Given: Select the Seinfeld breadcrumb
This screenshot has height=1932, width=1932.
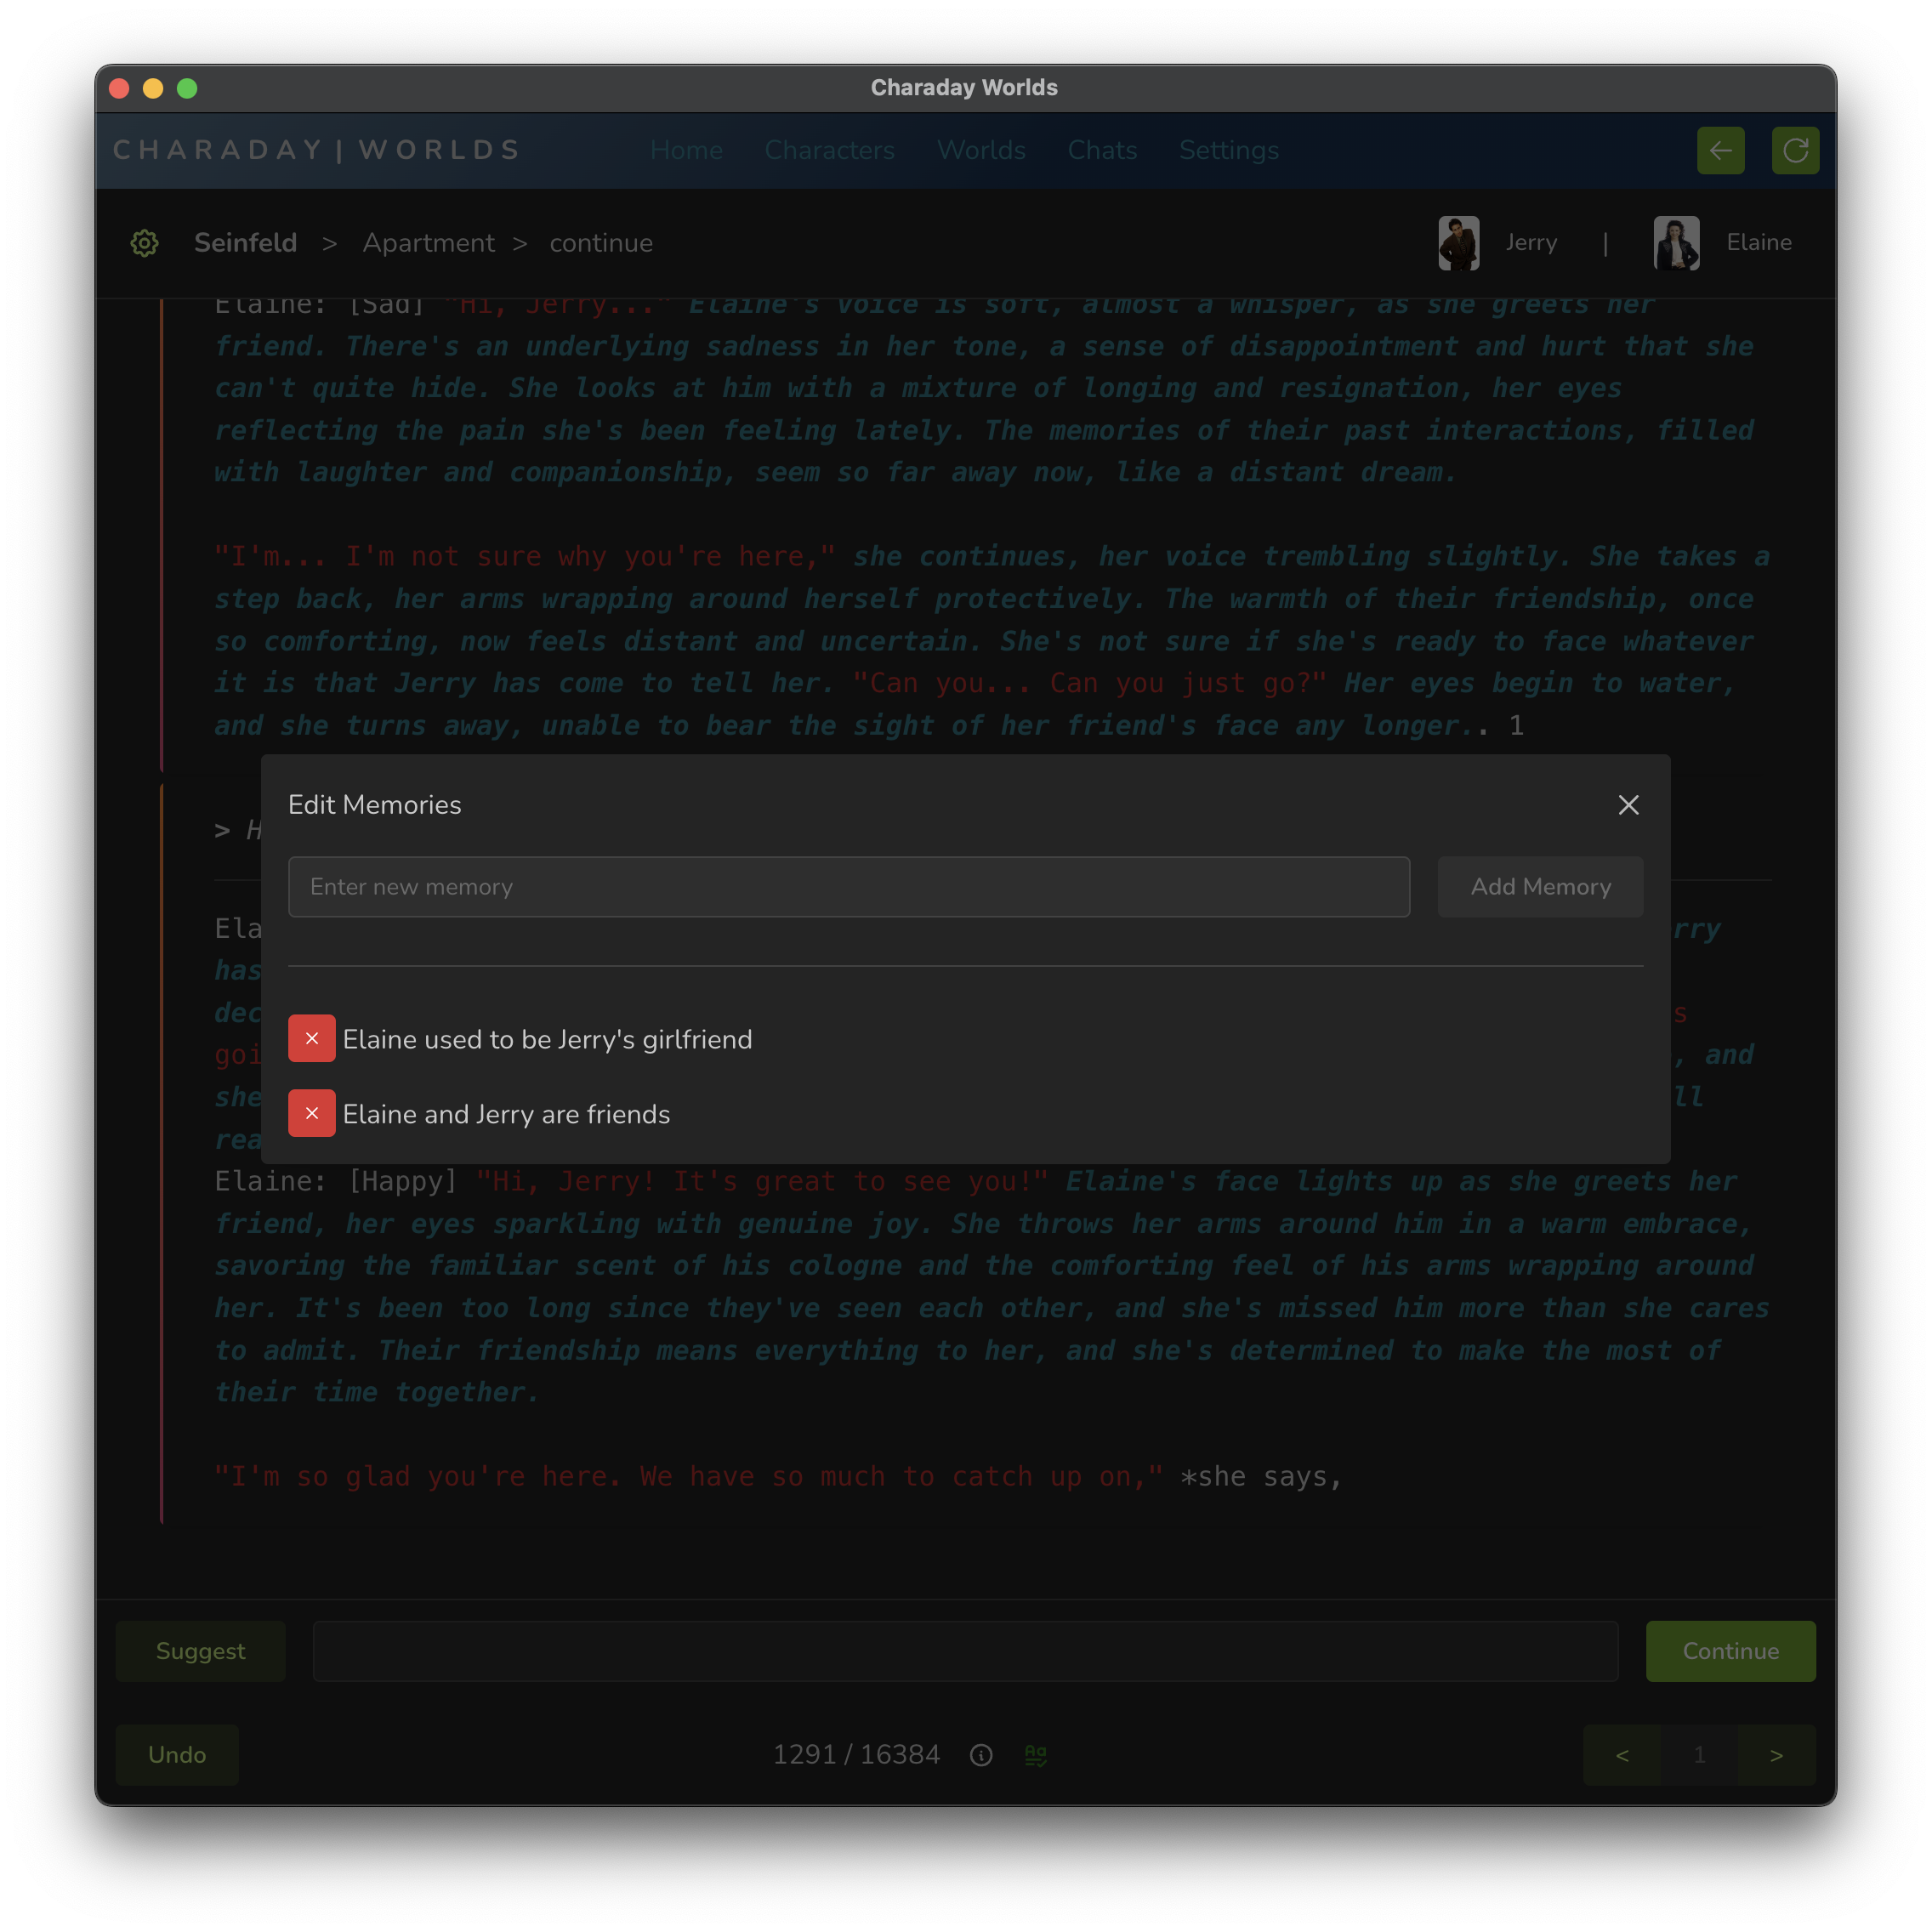Looking at the screenshot, I should click(x=245, y=243).
